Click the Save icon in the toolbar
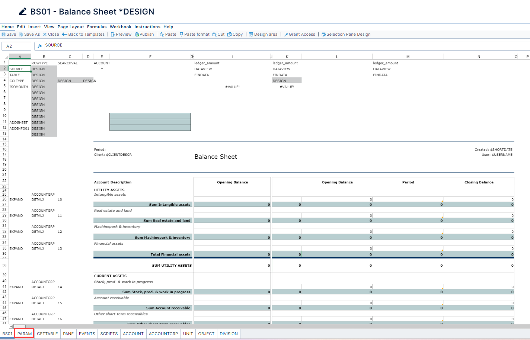This screenshot has height=340, width=530. tap(8, 34)
